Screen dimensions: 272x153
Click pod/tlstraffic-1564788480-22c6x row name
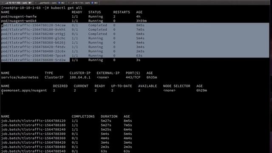[x=33, y=51]
